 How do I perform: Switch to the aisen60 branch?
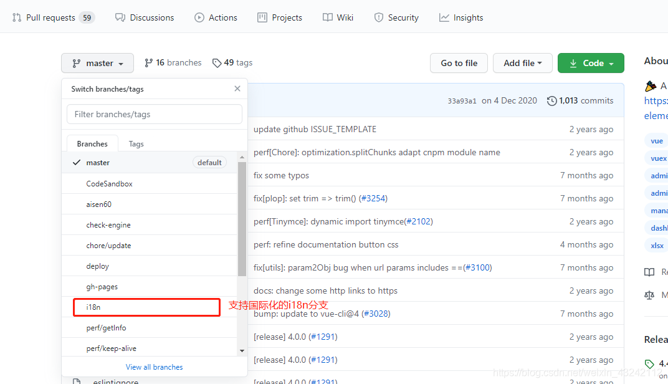(149, 204)
